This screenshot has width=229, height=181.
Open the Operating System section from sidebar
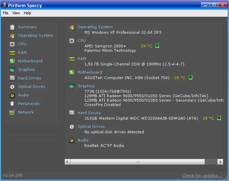click(x=35, y=35)
